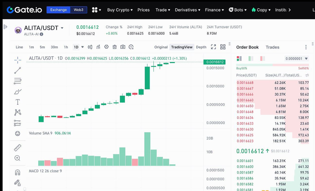
Task: Use the zoom-in magnifier tool
Action: point(17,158)
